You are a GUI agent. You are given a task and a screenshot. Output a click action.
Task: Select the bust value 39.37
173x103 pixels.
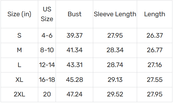74,36
